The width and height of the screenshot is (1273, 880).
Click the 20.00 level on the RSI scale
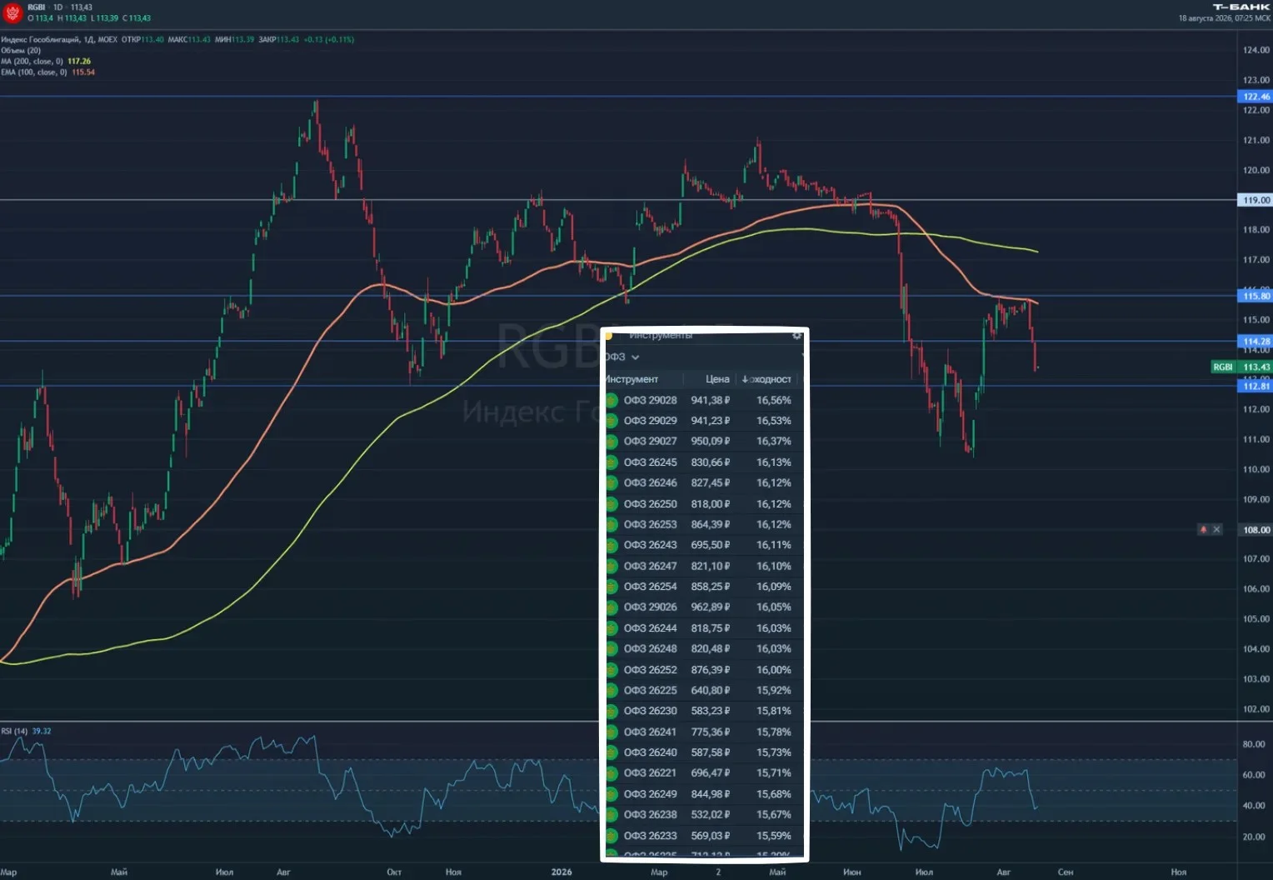(x=1254, y=837)
